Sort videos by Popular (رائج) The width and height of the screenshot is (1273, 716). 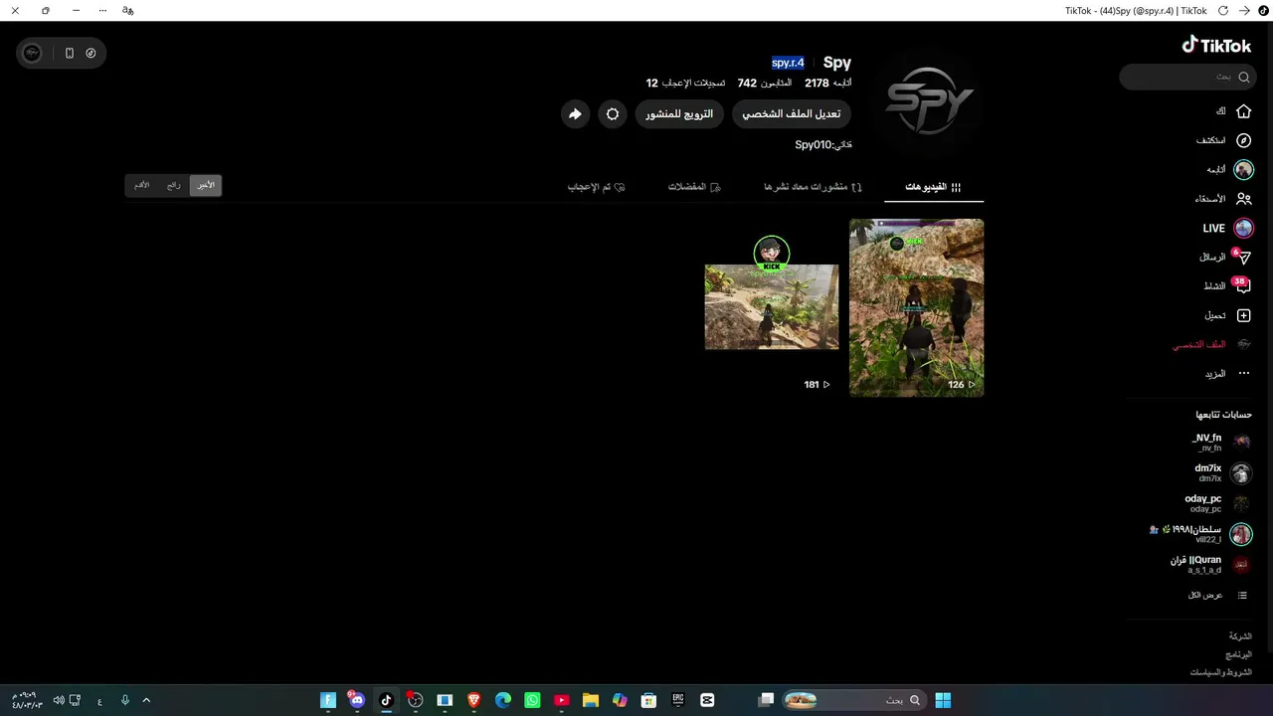[x=174, y=185]
